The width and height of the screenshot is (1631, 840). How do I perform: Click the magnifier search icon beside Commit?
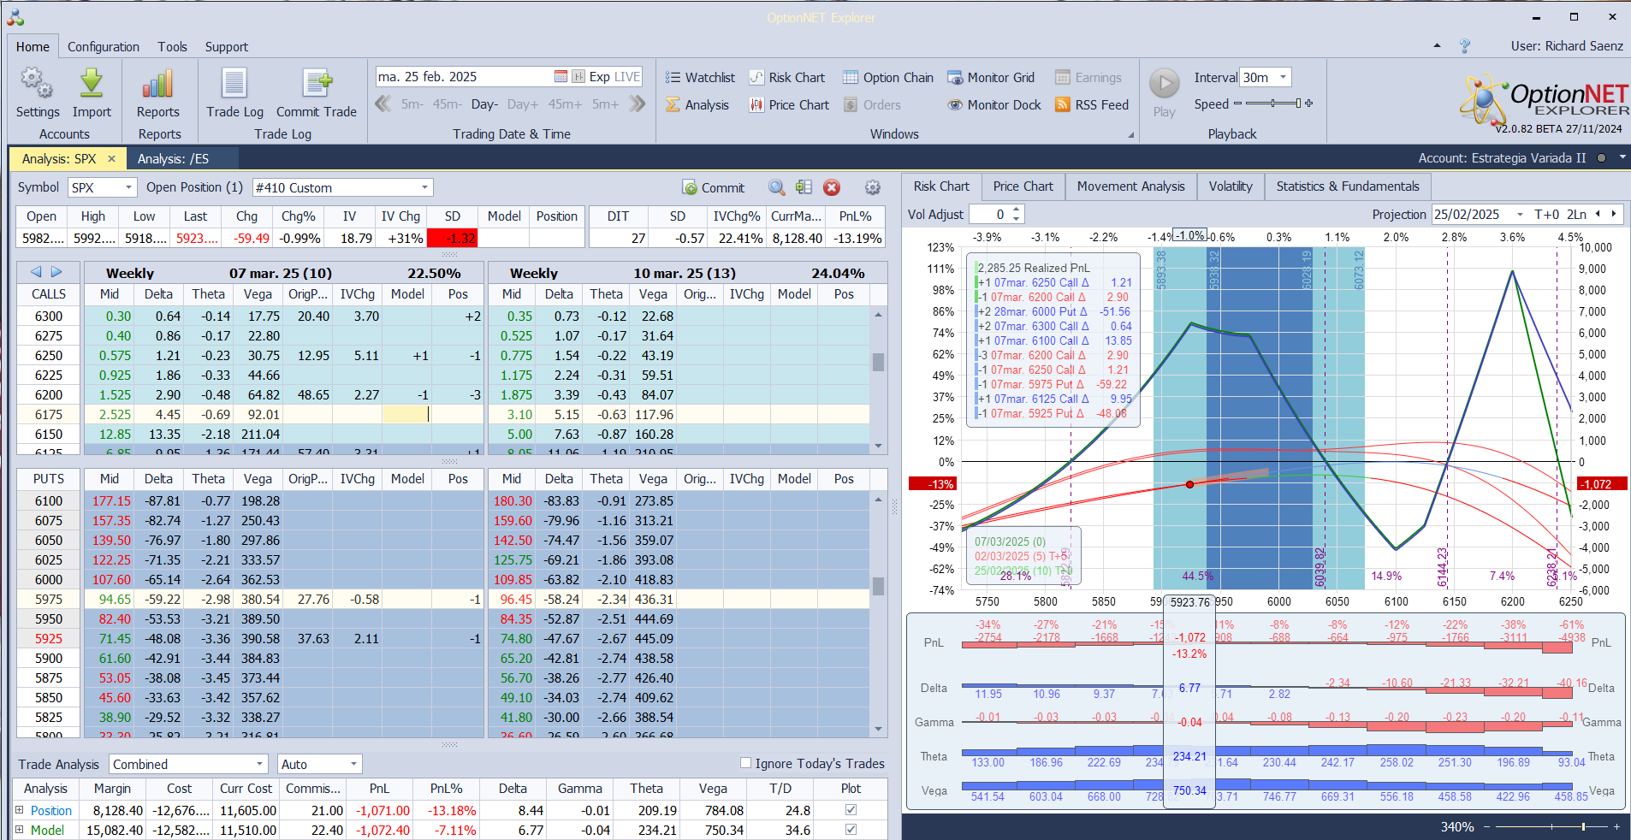(x=776, y=187)
